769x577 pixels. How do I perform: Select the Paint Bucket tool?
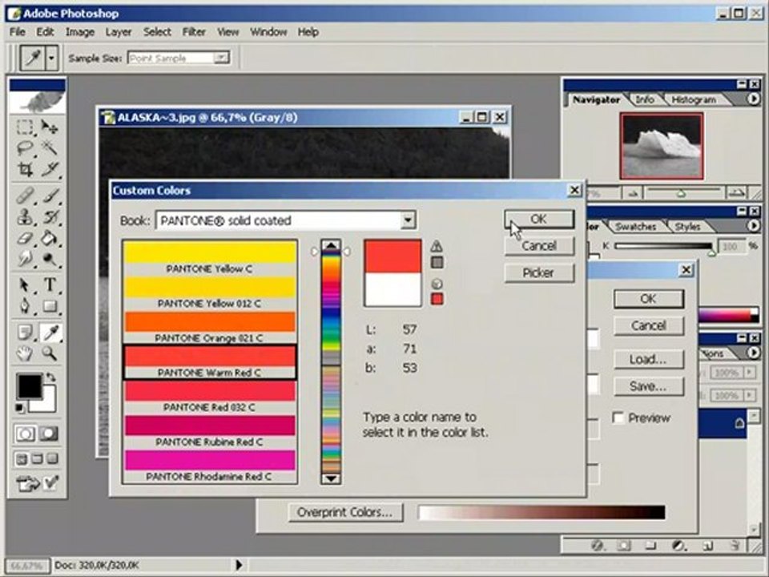(50, 238)
